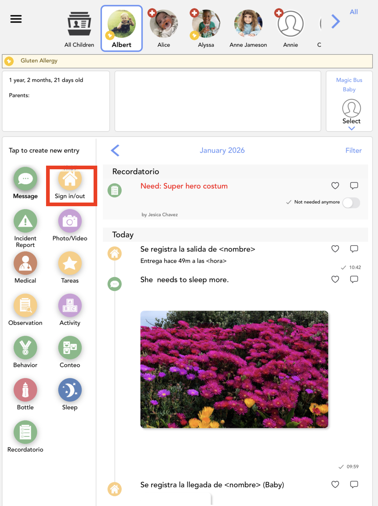Open Need: Super hero costum reminder
Image resolution: width=378 pixels, height=506 pixels.
(184, 186)
